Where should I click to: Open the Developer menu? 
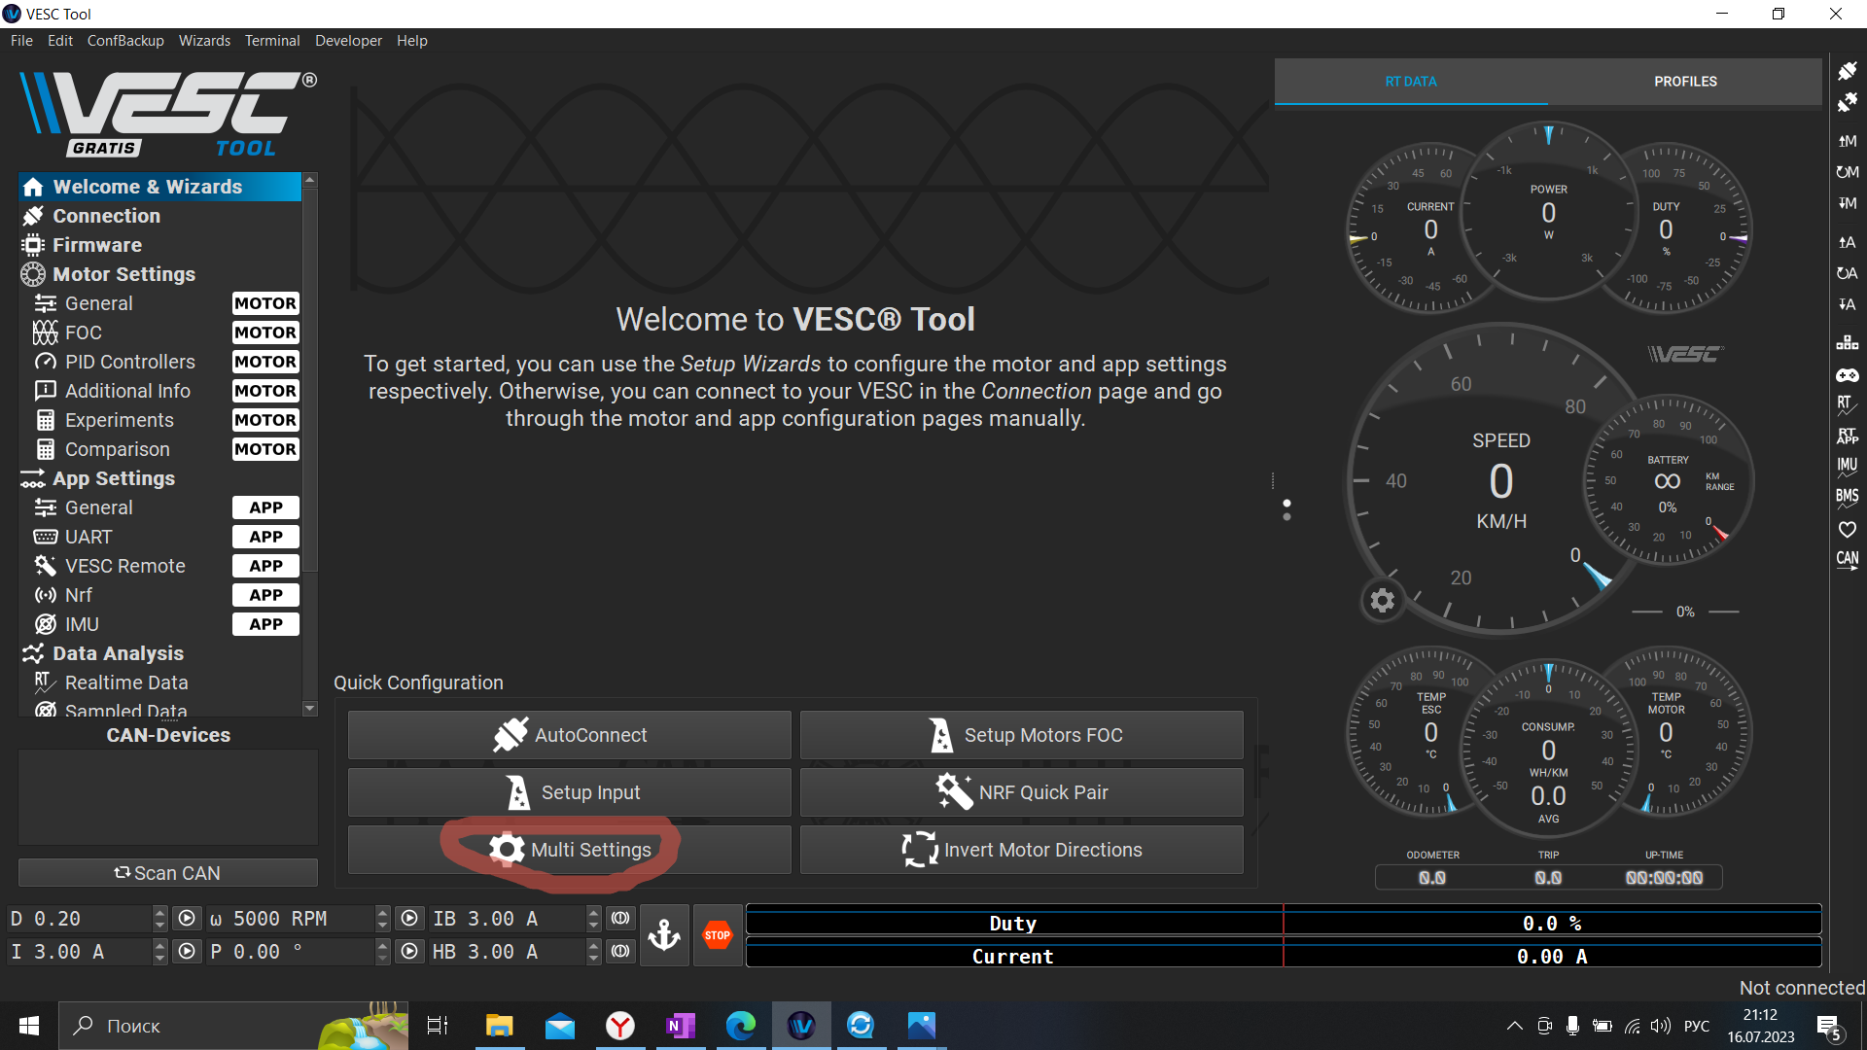click(x=348, y=41)
